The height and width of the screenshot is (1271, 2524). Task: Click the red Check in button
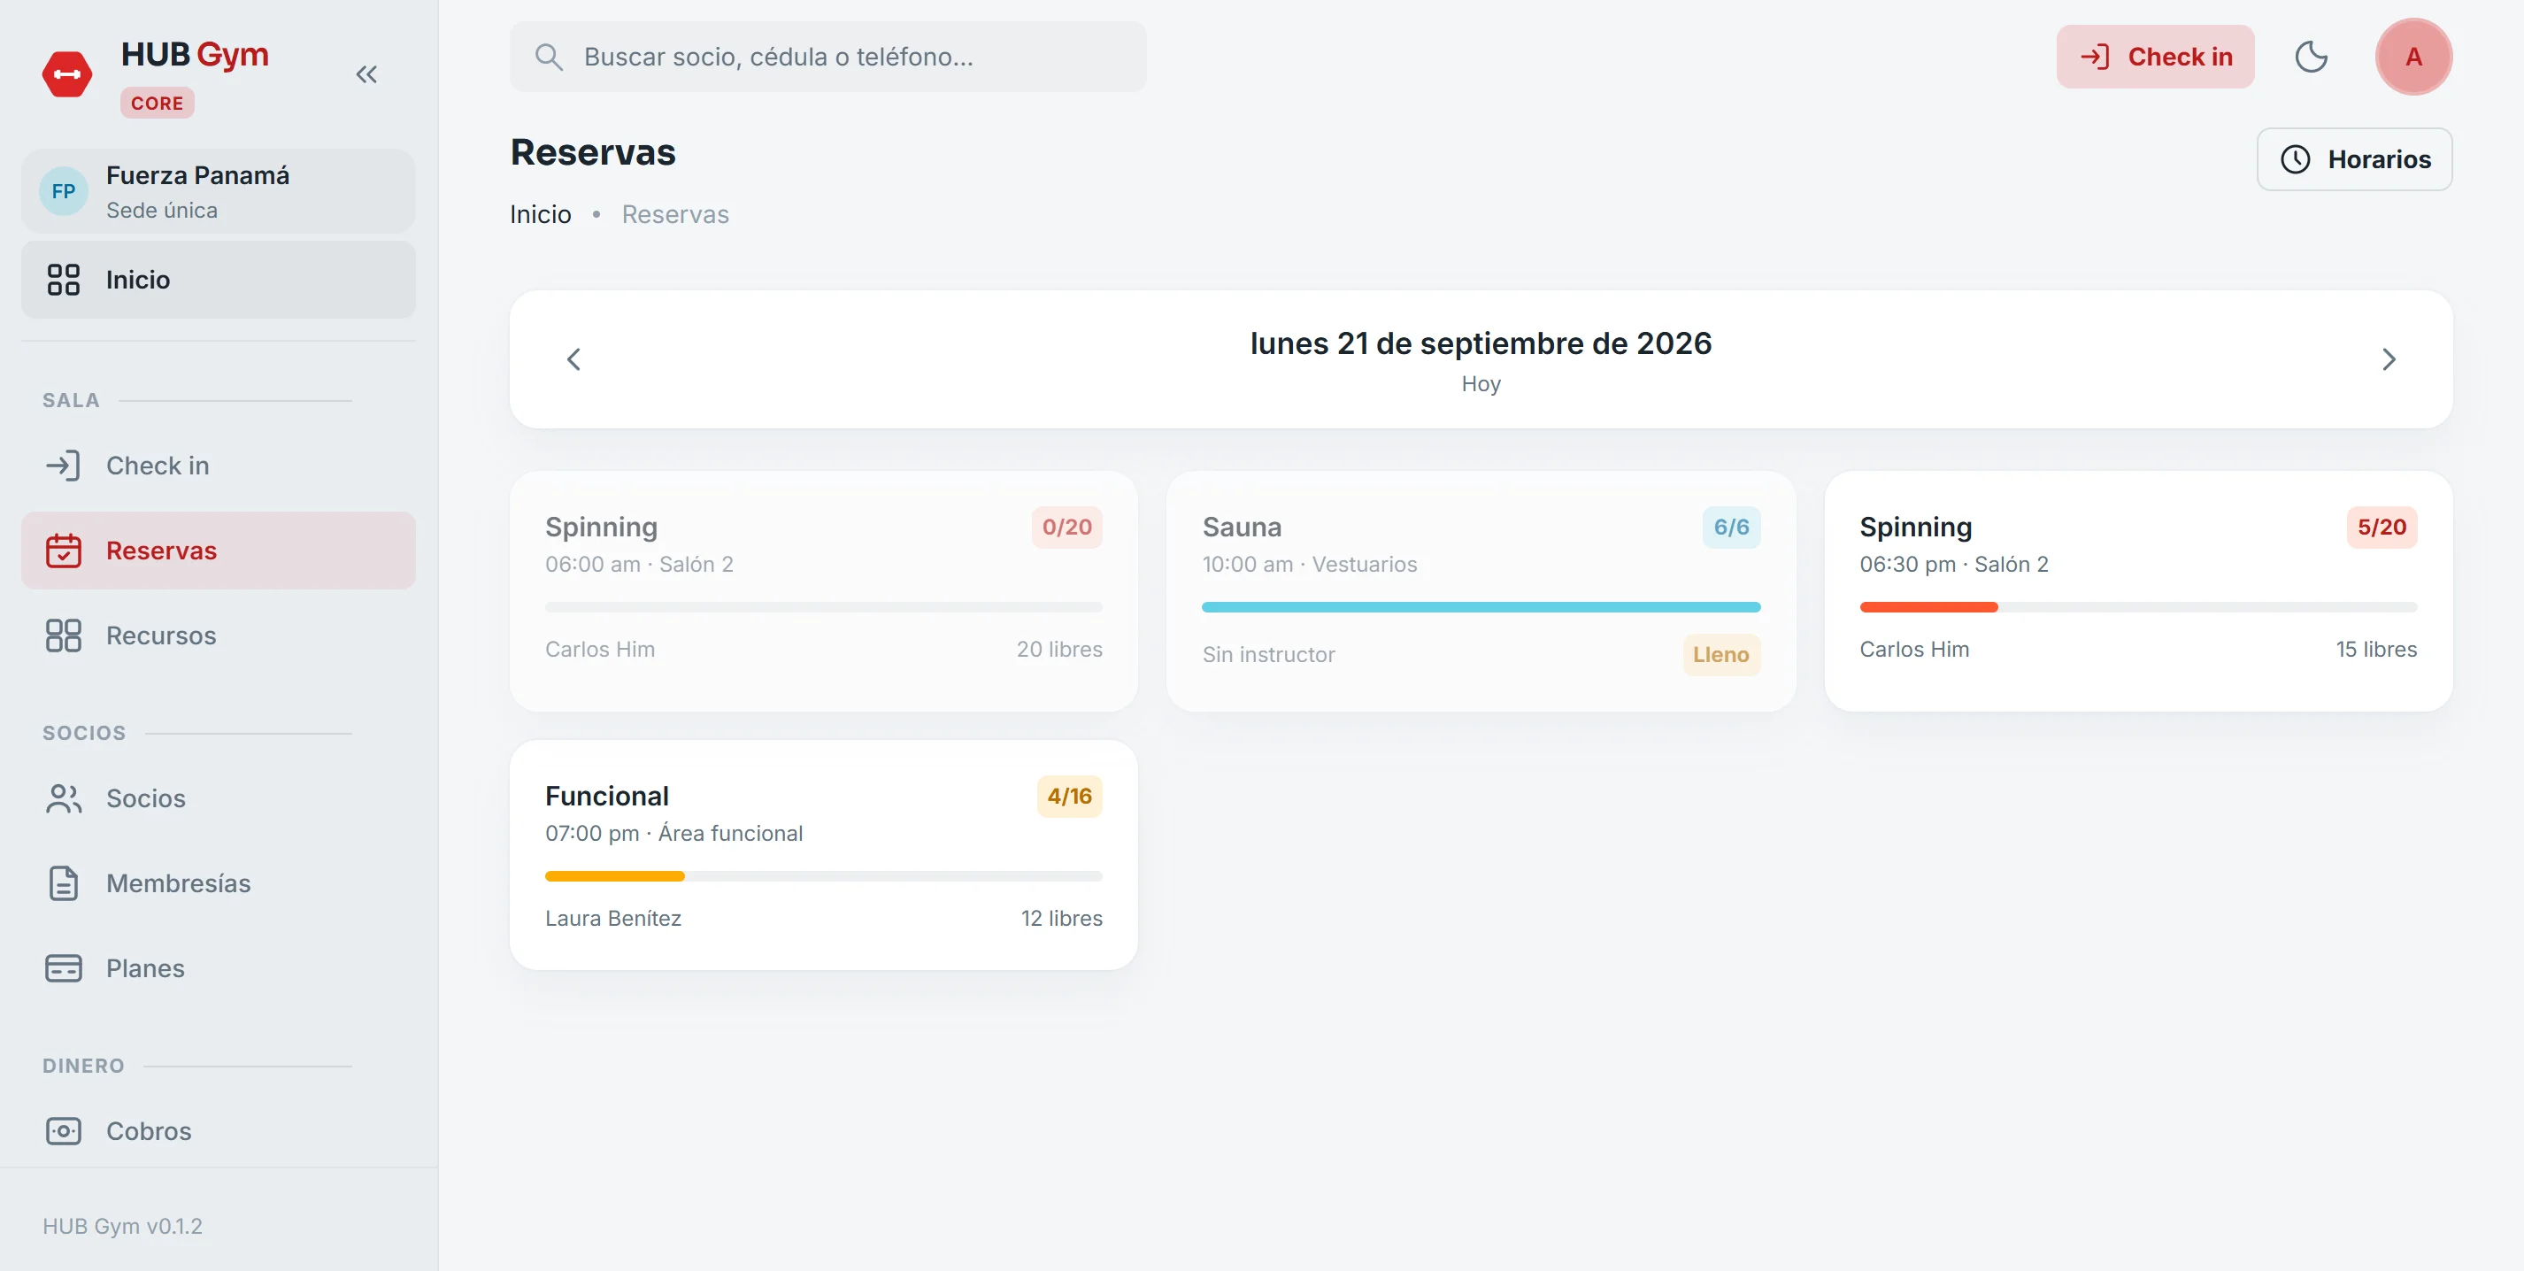coord(2156,57)
